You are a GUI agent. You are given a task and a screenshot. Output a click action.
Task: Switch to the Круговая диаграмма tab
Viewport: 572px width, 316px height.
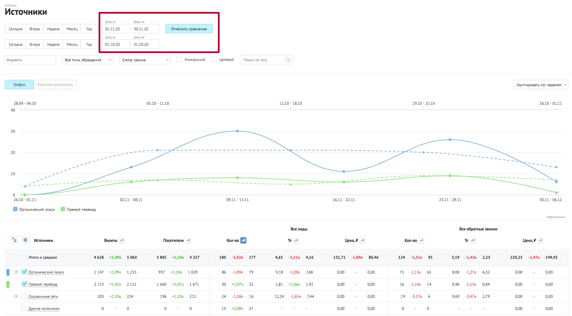coord(55,85)
